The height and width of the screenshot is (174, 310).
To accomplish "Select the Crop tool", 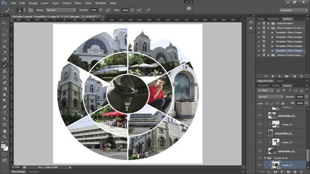I will pyautogui.click(x=4, y=47).
